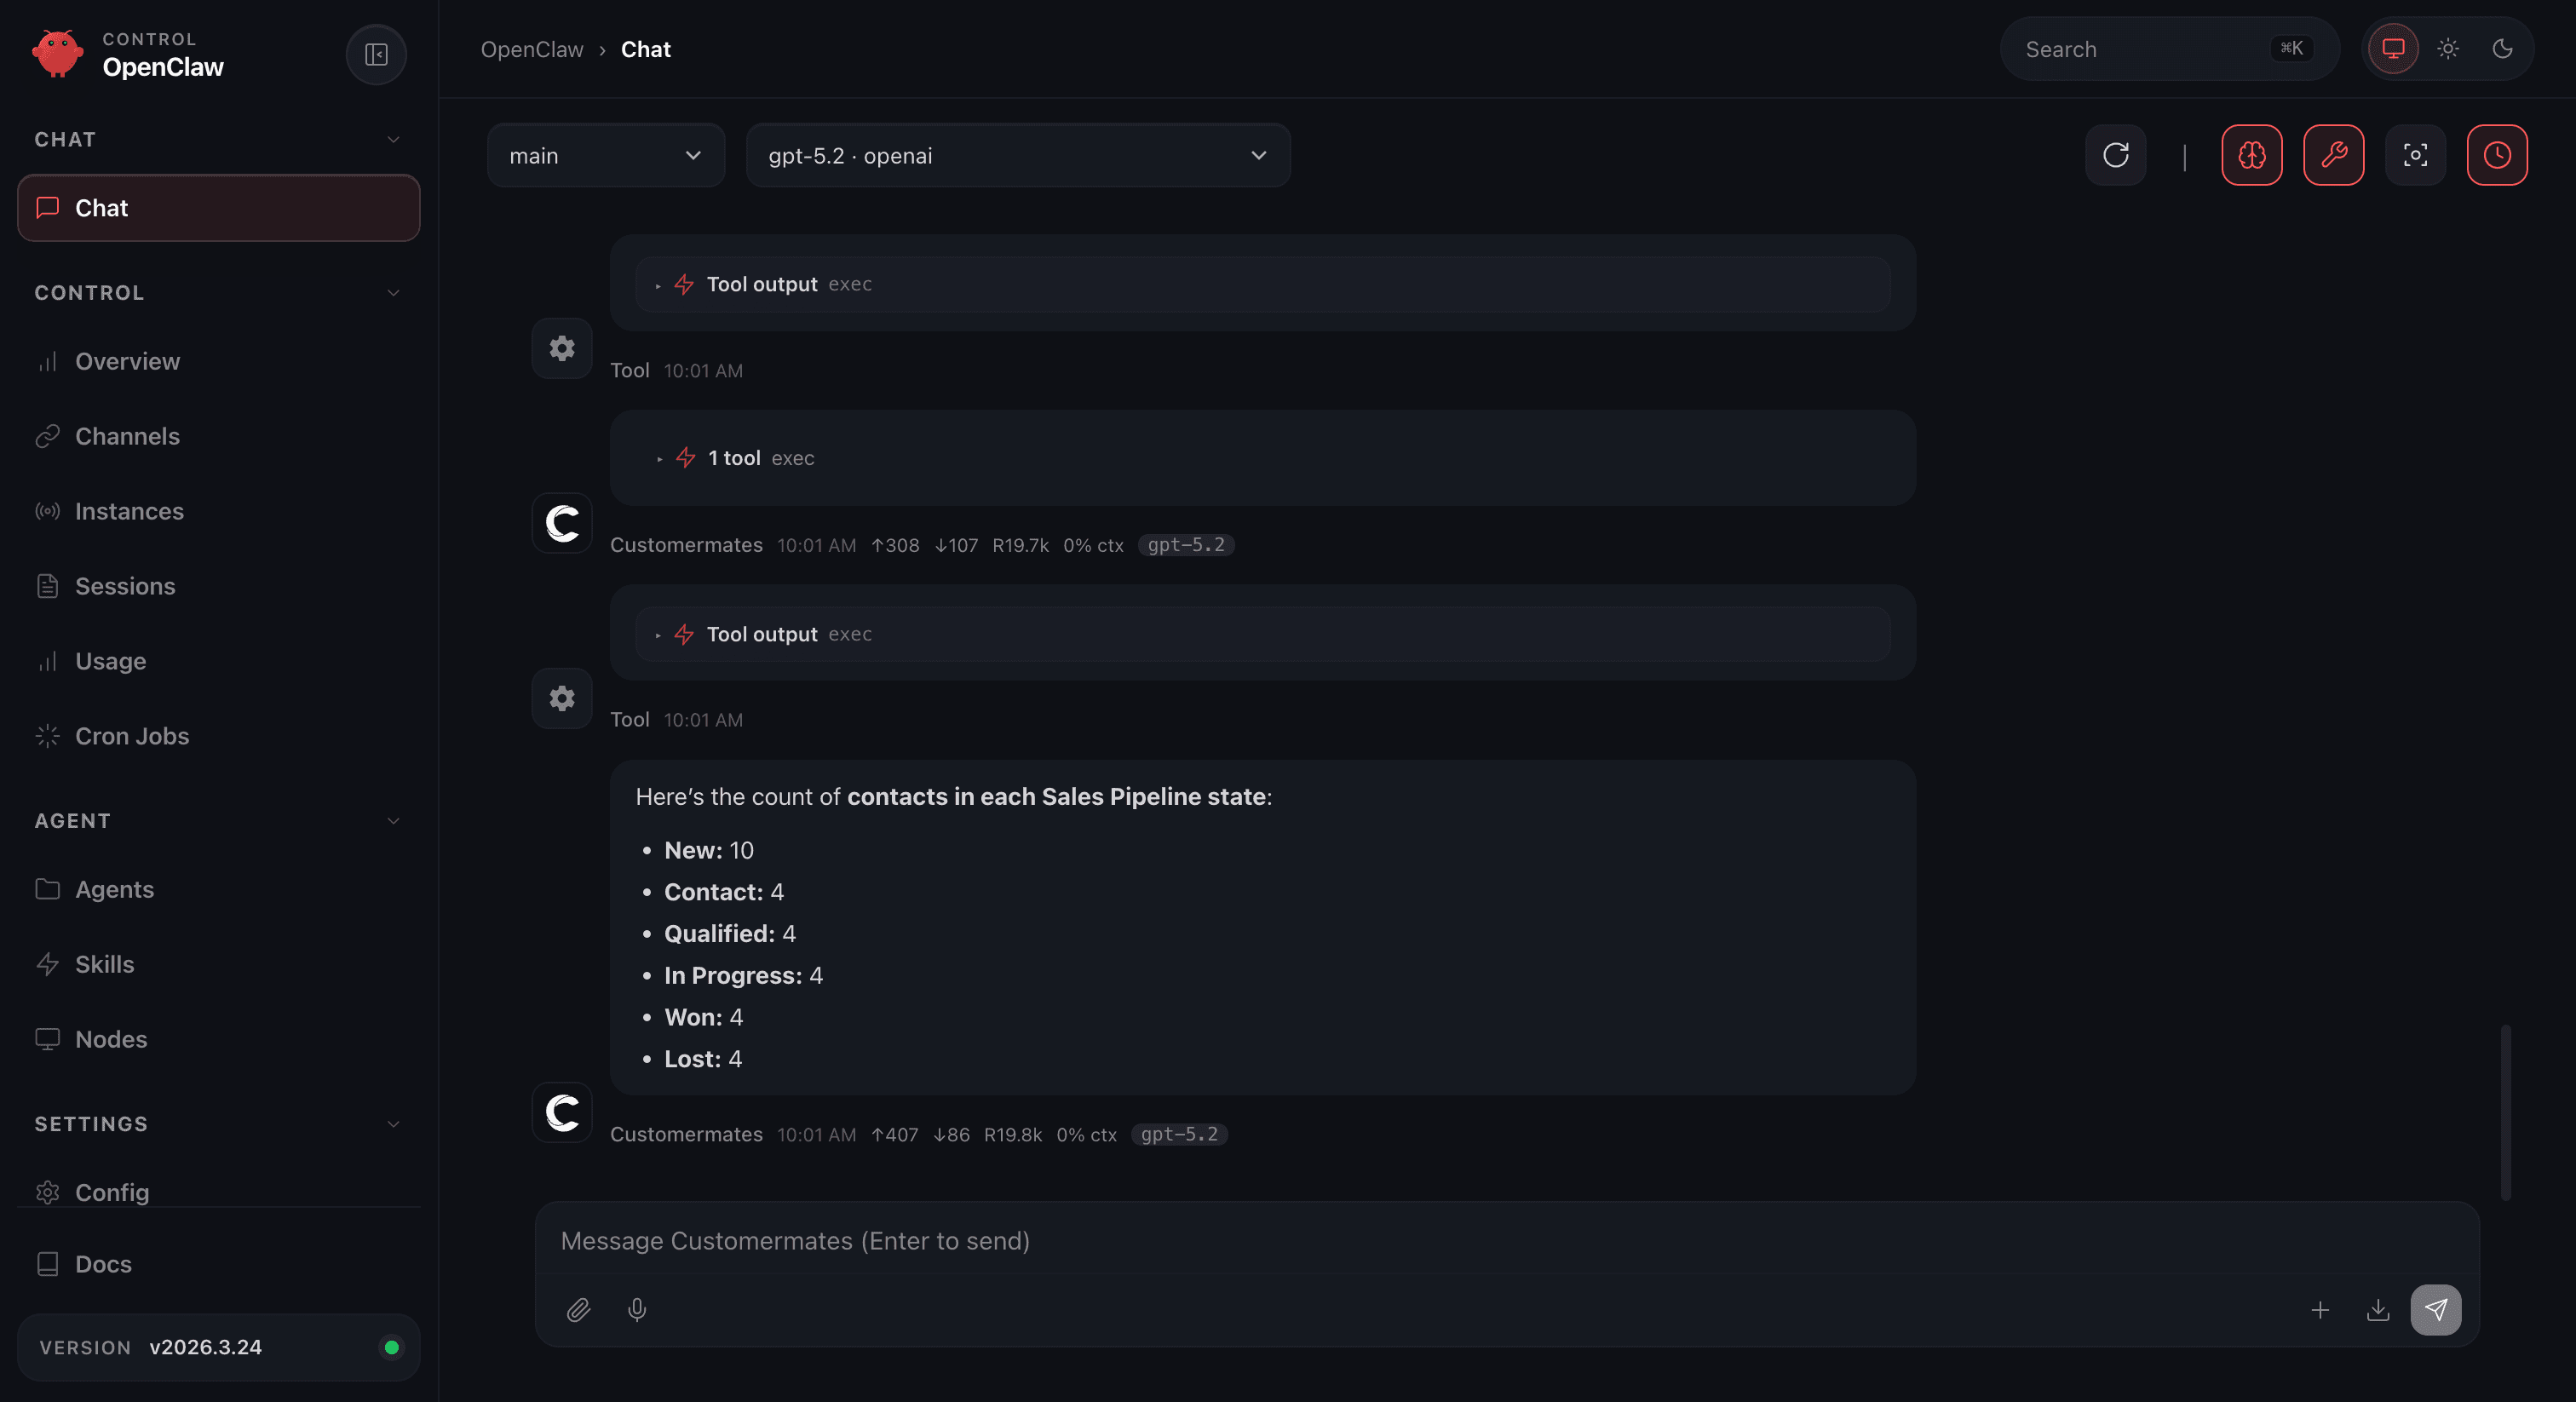Click the OpenClaw crab logo

[x=57, y=54]
